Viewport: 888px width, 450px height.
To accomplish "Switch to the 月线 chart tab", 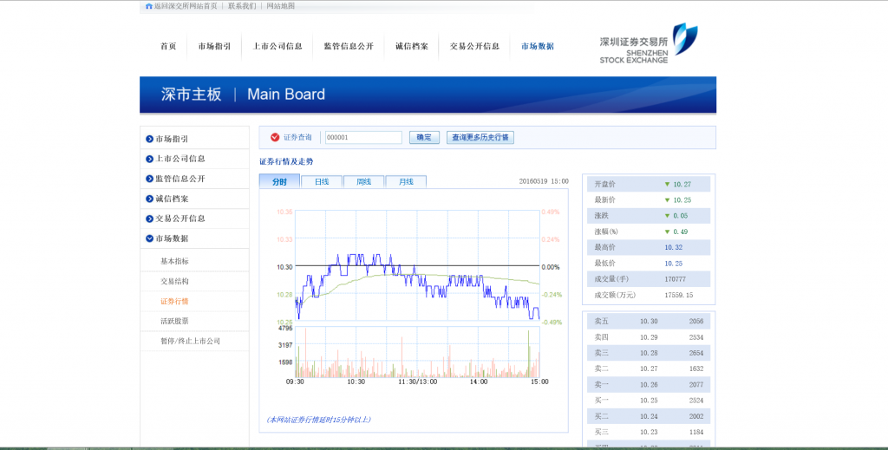I will point(406,182).
